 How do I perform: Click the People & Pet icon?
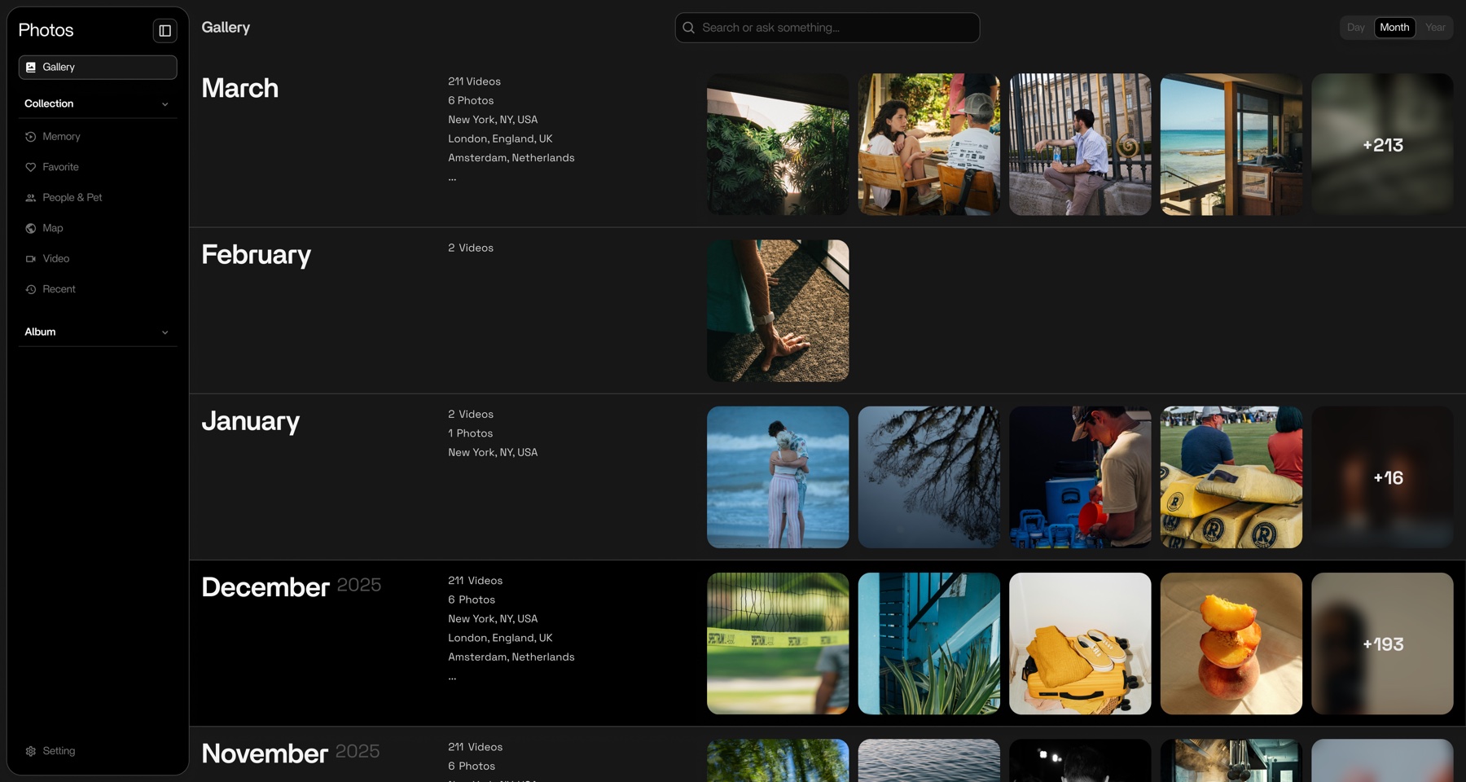31,198
